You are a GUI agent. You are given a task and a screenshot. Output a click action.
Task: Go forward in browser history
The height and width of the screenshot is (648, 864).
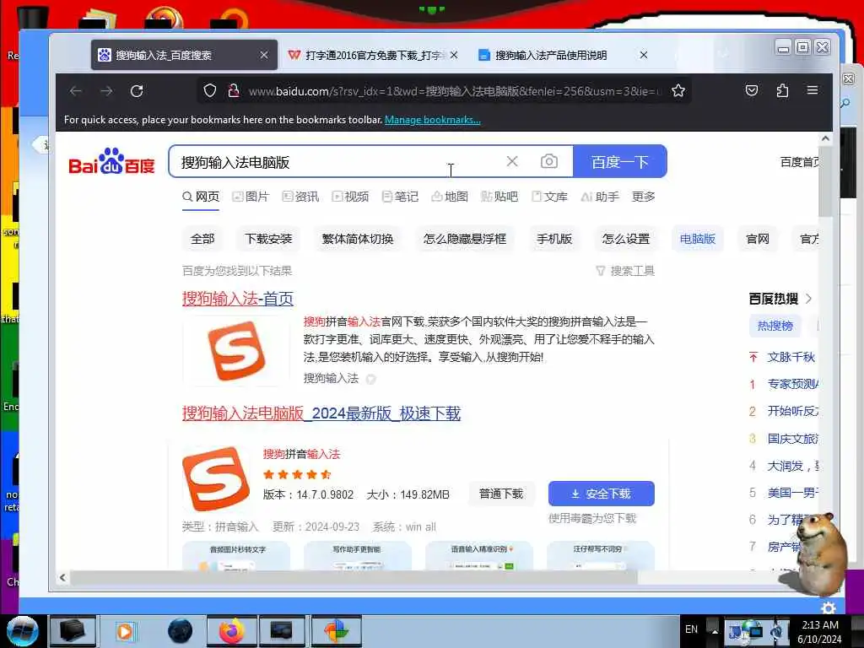(106, 91)
